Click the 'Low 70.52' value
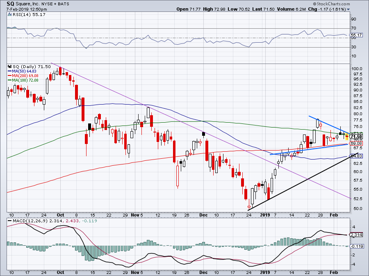 pos(239,9)
